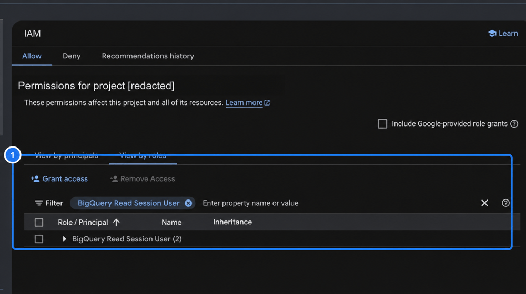Clear all filters with the X icon
Image resolution: width=526 pixels, height=294 pixels.
[484, 203]
